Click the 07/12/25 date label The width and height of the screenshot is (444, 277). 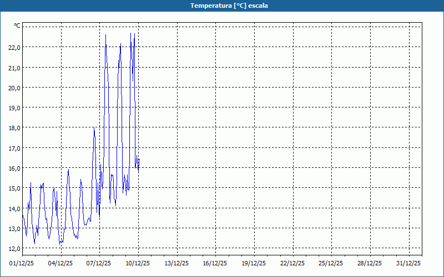coord(99,263)
